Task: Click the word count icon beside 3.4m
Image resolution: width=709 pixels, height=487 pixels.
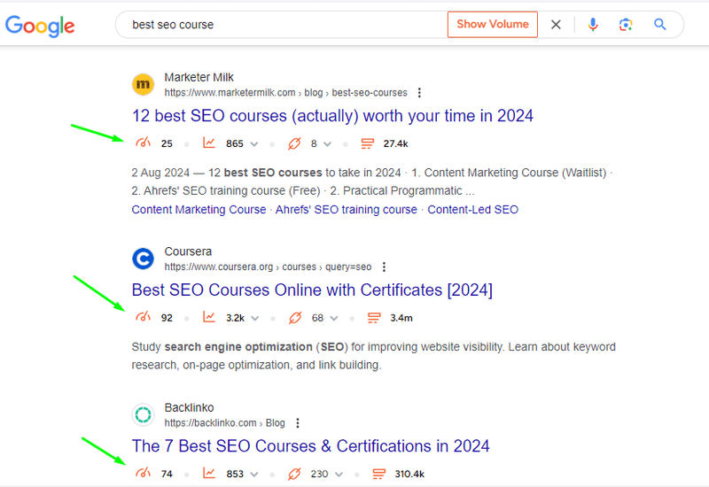Action: pos(374,318)
